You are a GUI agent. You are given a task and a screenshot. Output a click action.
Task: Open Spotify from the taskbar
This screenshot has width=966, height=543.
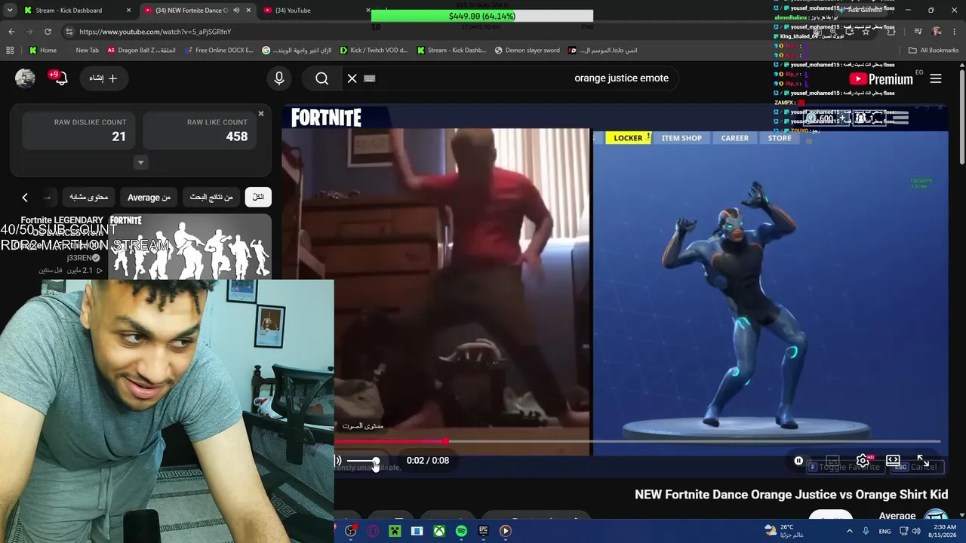[x=461, y=531]
